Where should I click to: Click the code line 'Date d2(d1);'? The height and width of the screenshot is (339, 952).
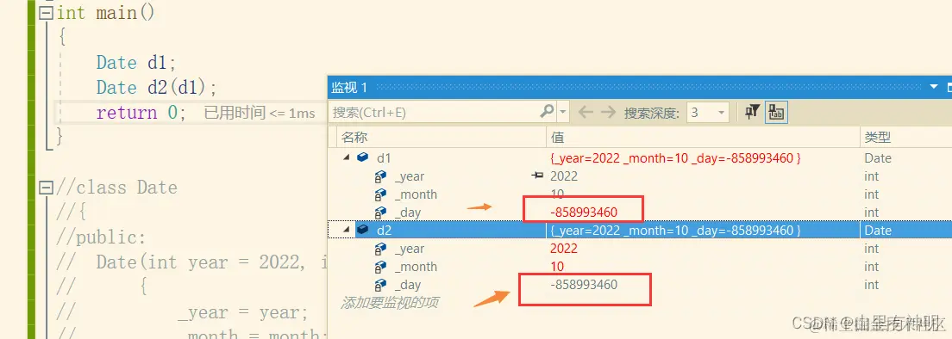pos(156,87)
